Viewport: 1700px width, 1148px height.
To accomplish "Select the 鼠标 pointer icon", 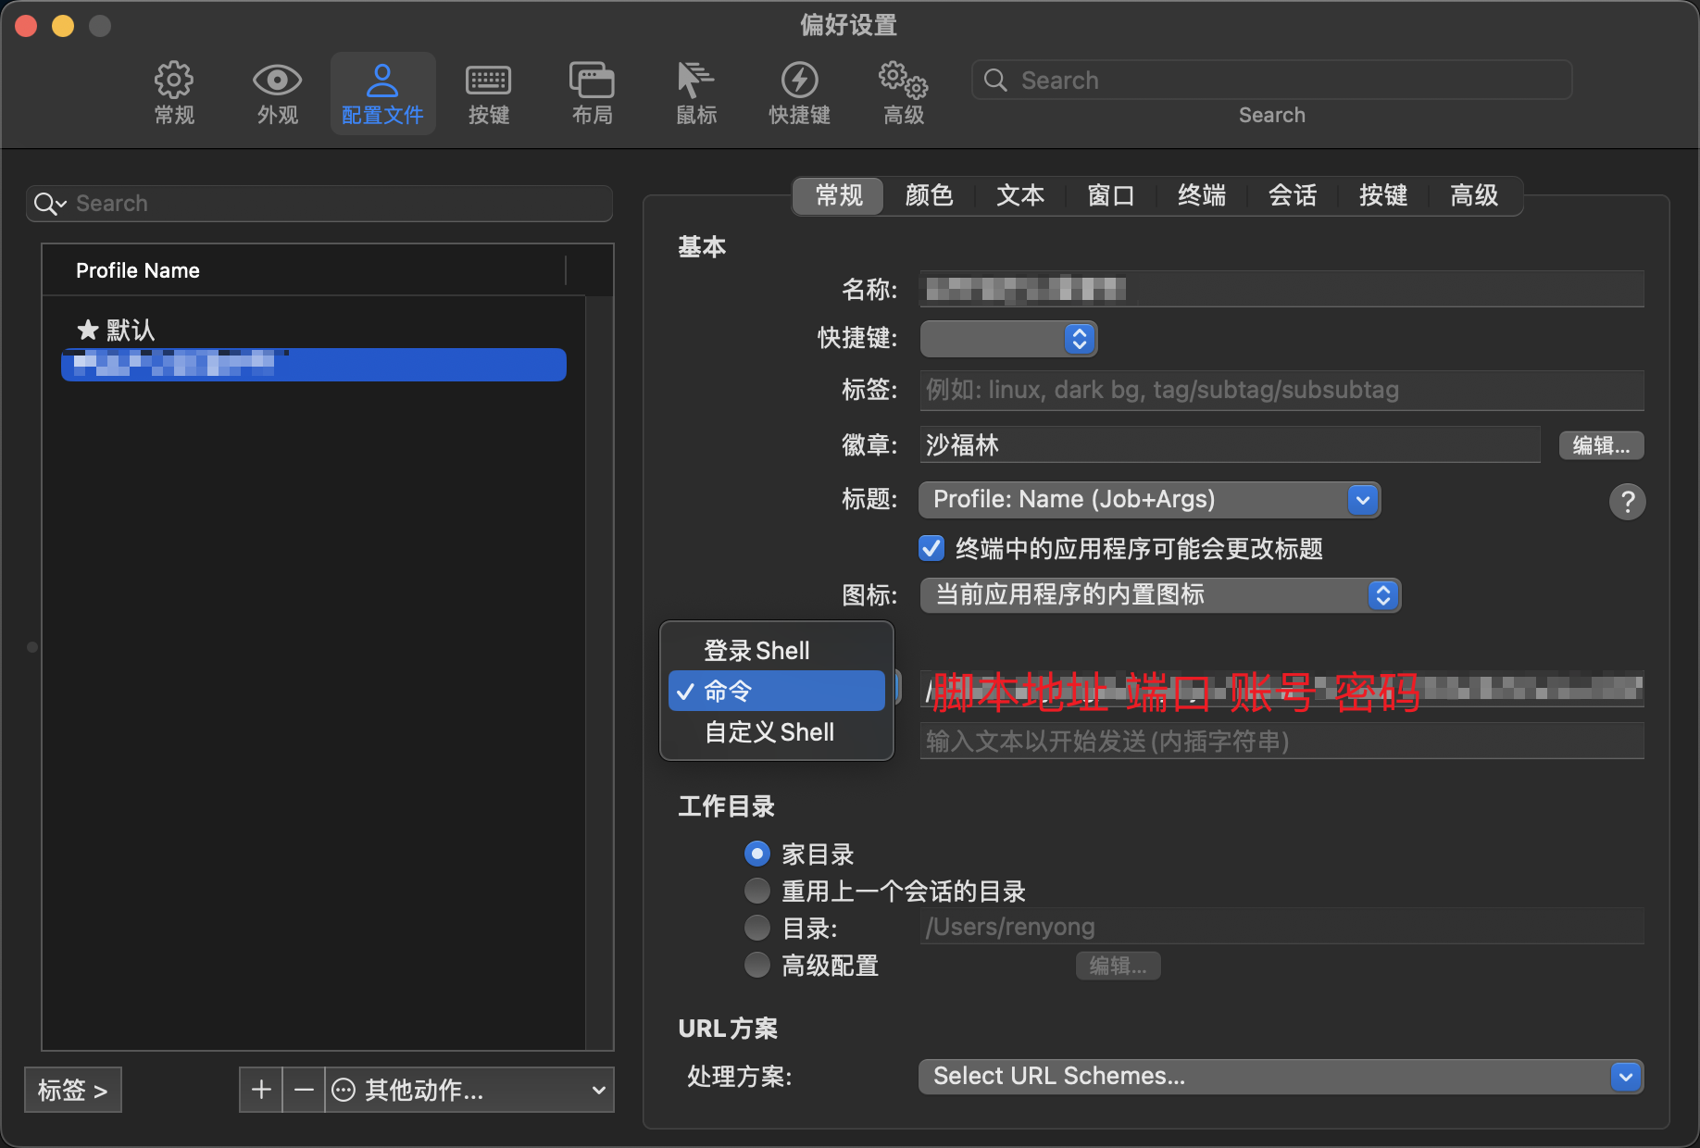I will point(695,82).
